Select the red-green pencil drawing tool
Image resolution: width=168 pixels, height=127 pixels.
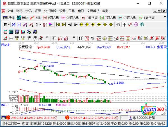click(x=5, y=38)
